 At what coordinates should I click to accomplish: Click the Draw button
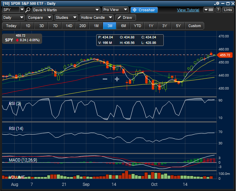(x=126, y=17)
